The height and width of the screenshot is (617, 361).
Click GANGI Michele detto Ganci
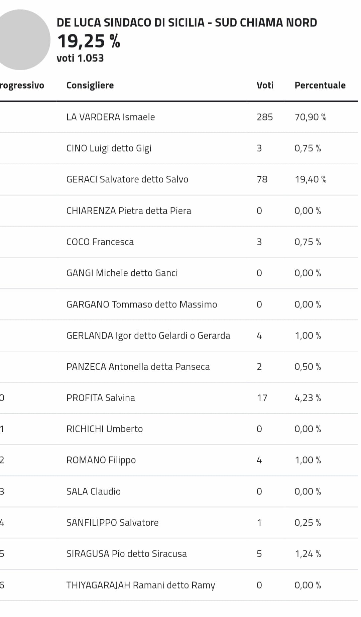point(122,273)
